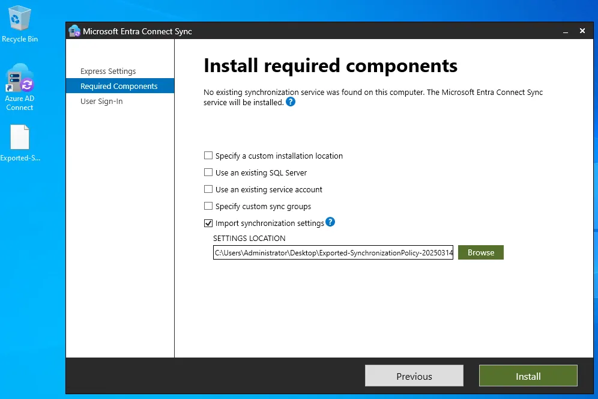Viewport: 598px width, 399px height.
Task: Check Use an existing SQL Server
Action: [x=208, y=172]
